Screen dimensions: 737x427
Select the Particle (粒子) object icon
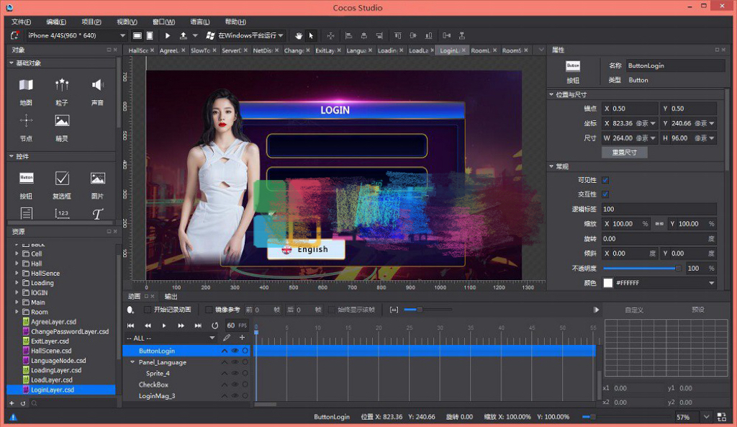(62, 86)
